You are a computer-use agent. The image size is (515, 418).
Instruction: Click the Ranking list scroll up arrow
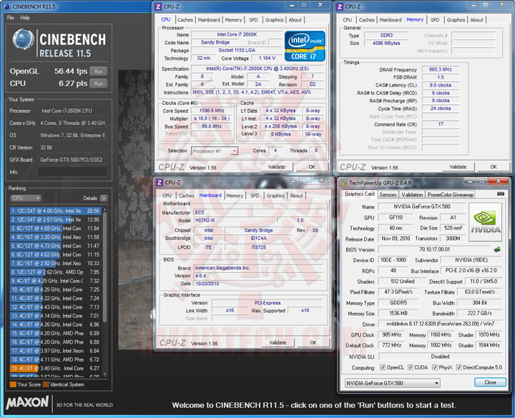pyautogui.click(x=105, y=209)
